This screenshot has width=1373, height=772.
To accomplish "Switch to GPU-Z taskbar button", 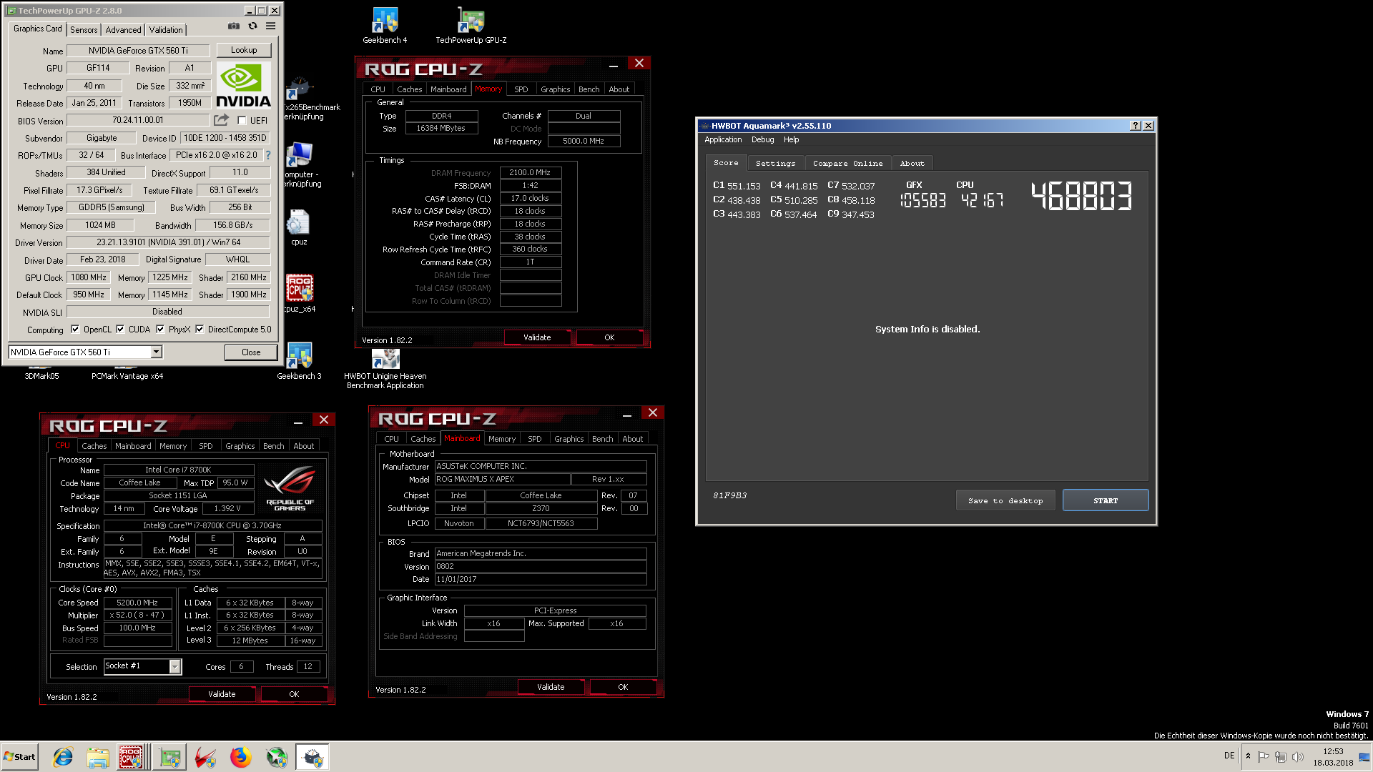I will pyautogui.click(x=170, y=757).
